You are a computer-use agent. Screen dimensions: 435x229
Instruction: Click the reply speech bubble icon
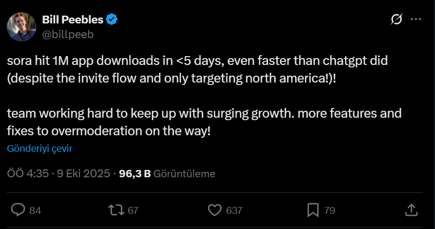click(x=18, y=210)
